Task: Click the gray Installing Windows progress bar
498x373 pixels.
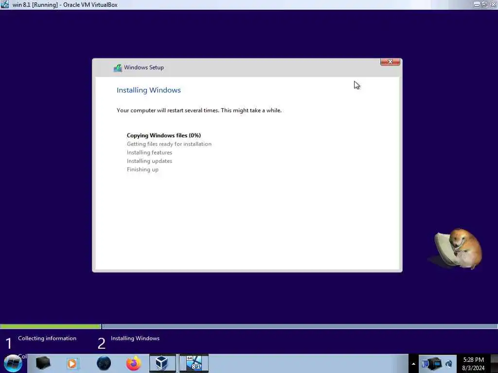Action: coord(300,326)
